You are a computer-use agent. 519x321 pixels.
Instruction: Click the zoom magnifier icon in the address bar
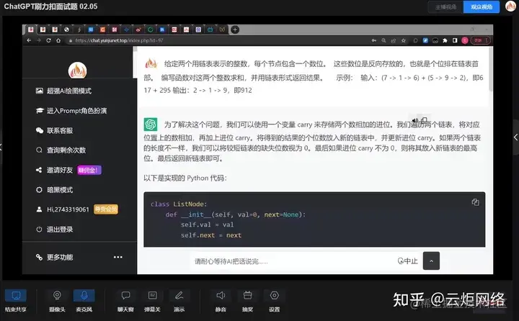click(383, 40)
